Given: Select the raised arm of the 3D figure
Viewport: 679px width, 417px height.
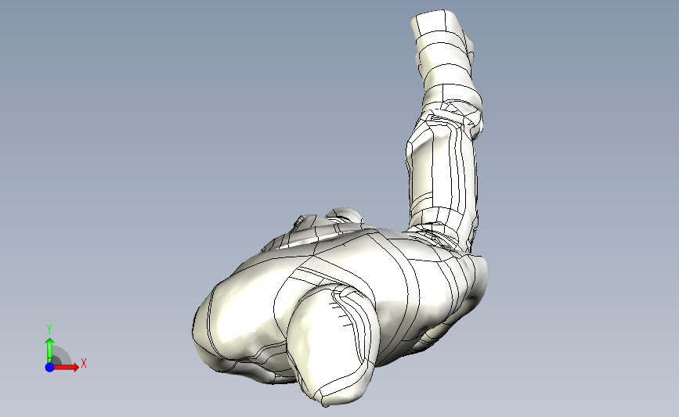Looking at the screenshot, I should [445, 130].
